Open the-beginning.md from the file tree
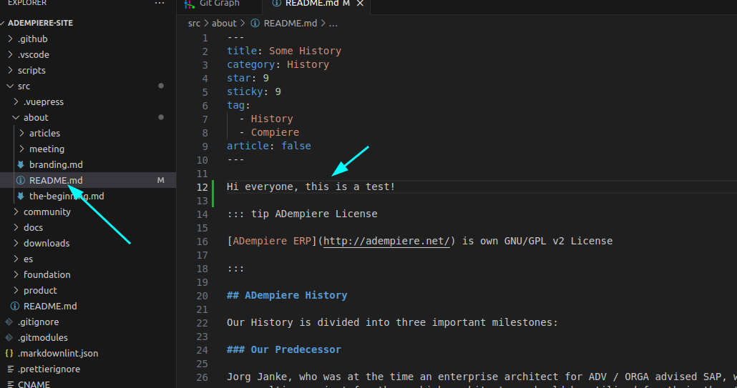737x388 pixels. coord(67,196)
